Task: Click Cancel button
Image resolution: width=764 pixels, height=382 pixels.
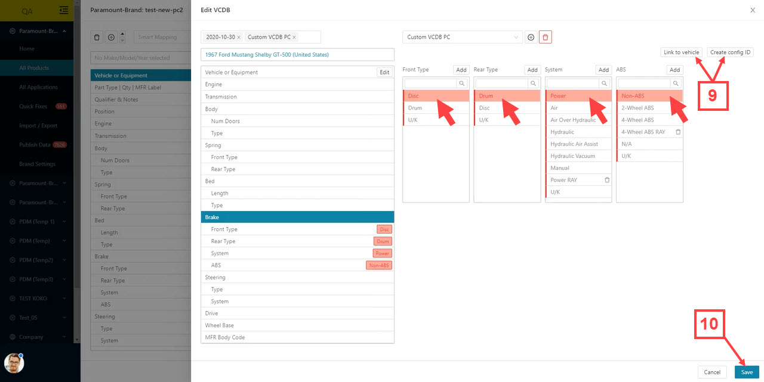Action: 712,372
